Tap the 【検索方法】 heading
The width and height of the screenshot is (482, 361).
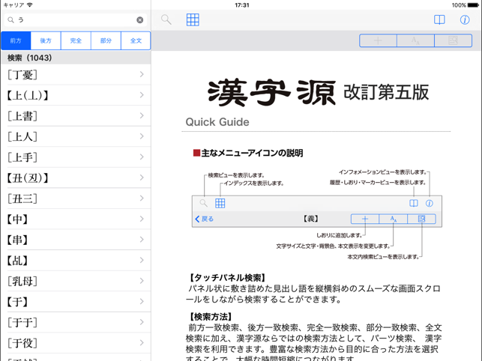(210, 317)
